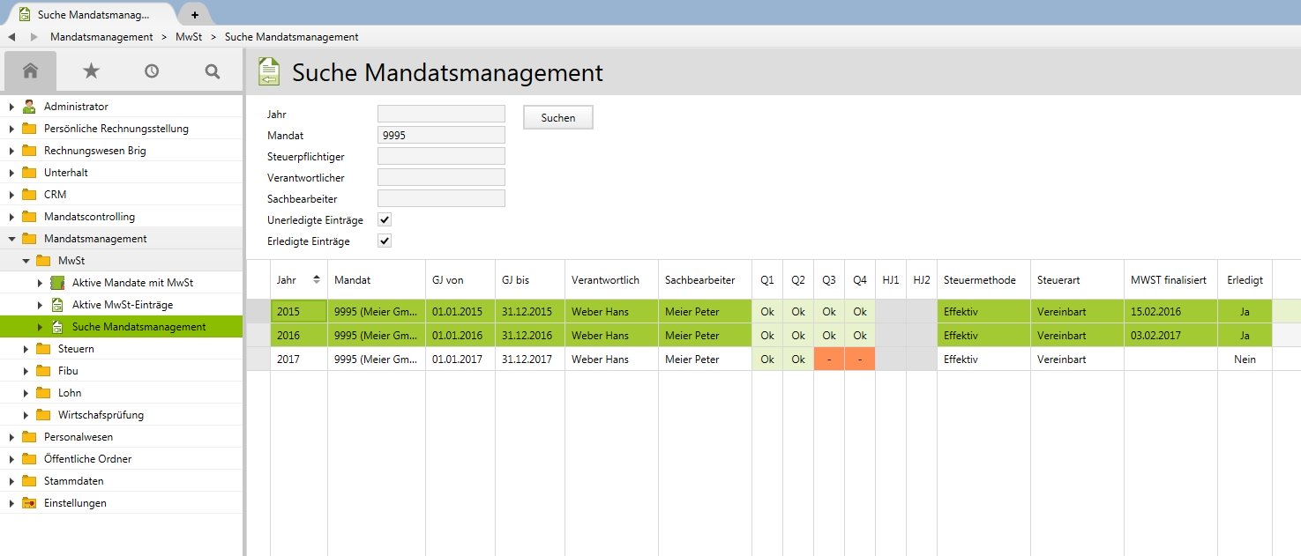This screenshot has width=1301, height=556.
Task: Navigate back with the left arrow
Action: tap(12, 37)
